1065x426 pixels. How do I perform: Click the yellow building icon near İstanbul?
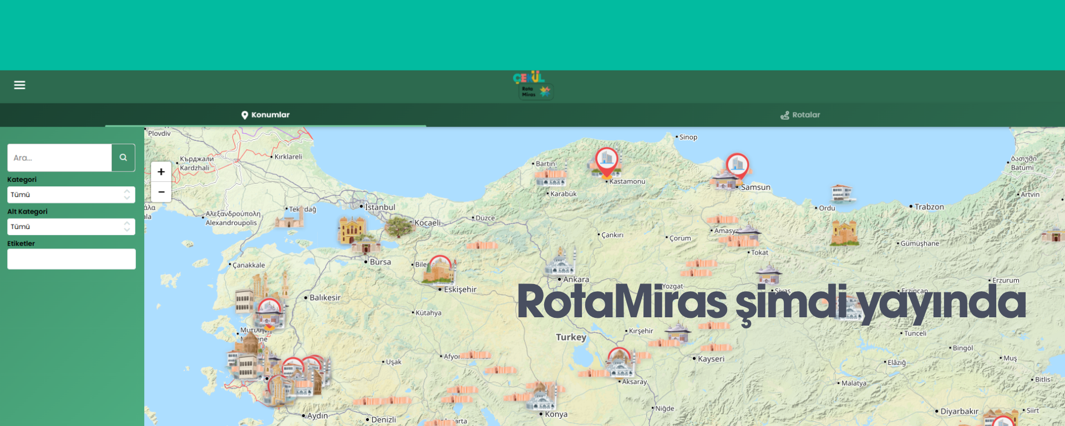[351, 230]
